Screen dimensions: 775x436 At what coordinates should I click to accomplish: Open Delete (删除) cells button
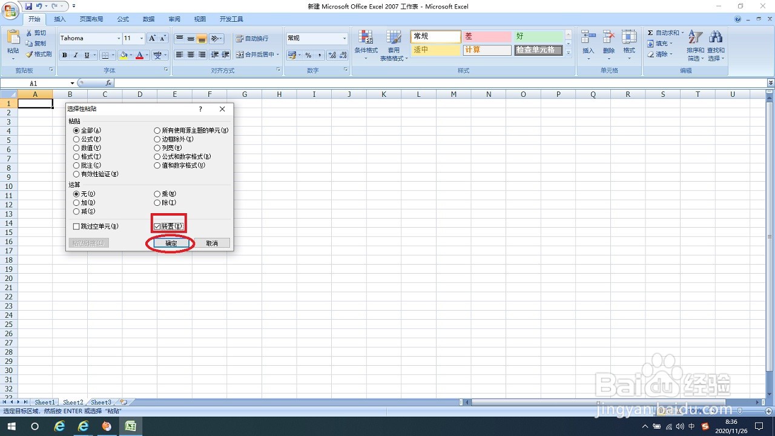(609, 45)
